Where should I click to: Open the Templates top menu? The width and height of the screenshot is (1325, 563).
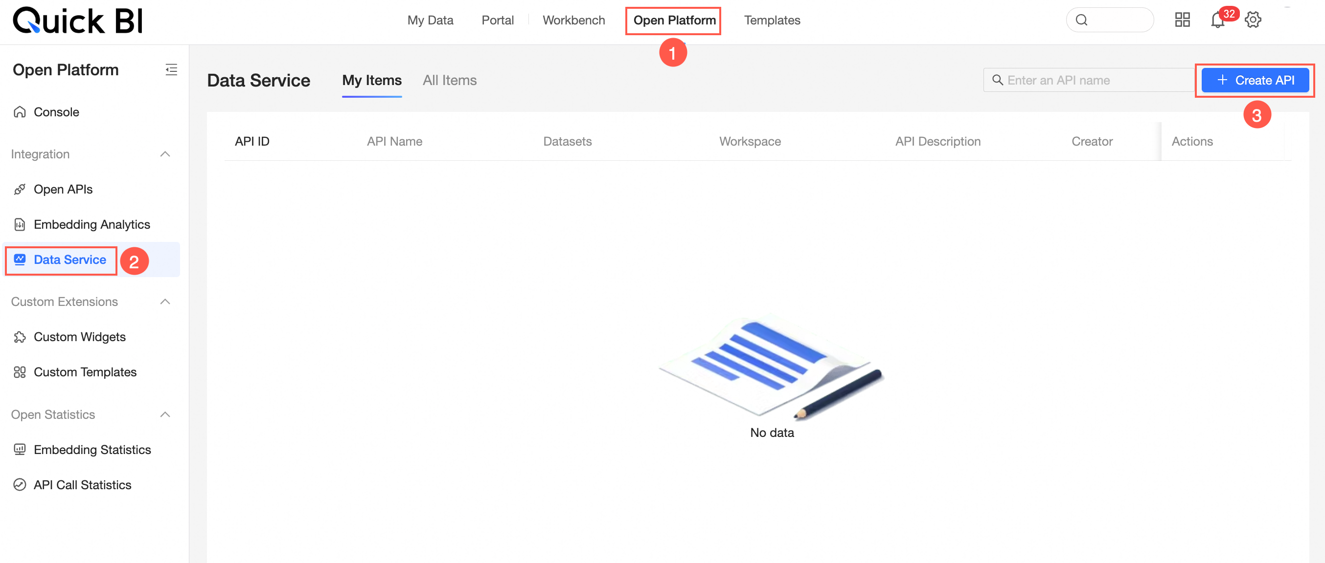772,20
